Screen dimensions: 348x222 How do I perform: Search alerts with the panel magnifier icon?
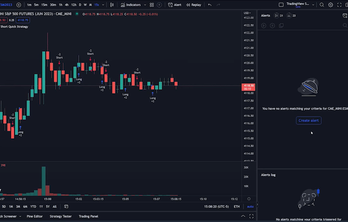pyautogui.click(x=345, y=25)
